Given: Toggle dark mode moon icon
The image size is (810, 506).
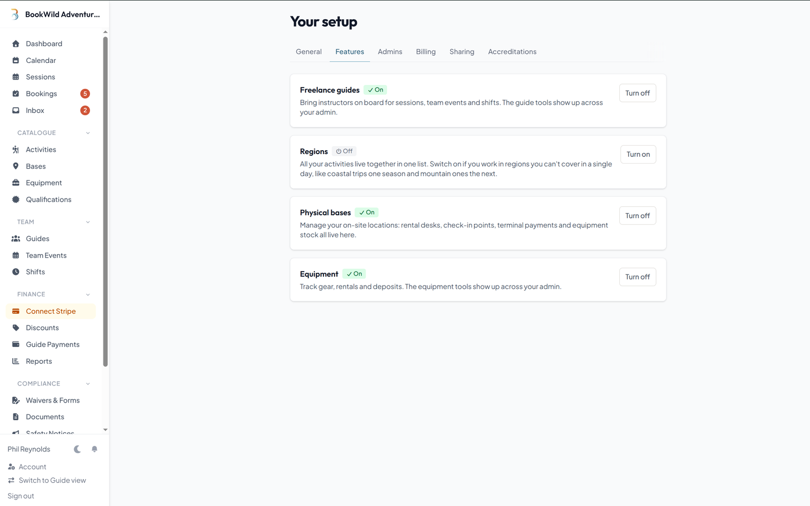Looking at the screenshot, I should tap(77, 449).
